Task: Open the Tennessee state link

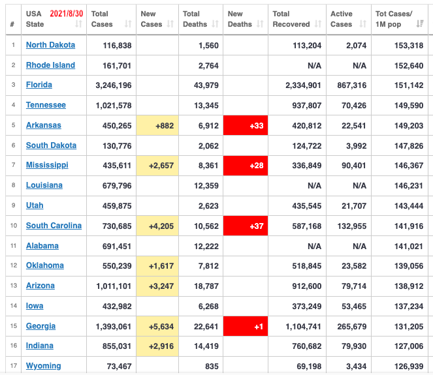Action: [46, 105]
